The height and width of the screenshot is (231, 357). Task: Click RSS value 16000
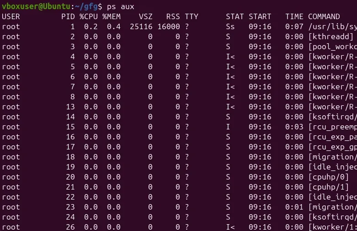[169, 26]
